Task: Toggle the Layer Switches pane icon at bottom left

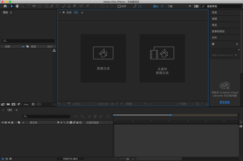Action: pos(3,159)
